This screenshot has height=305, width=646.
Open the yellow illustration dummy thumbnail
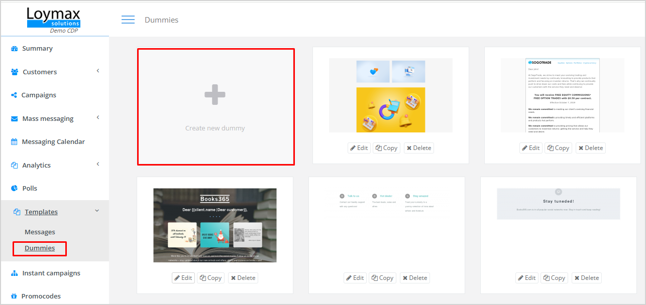[390, 95]
